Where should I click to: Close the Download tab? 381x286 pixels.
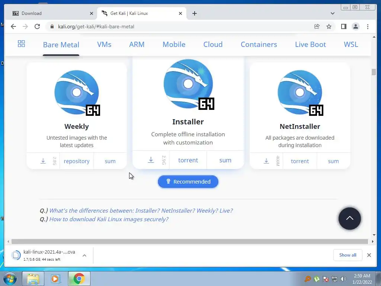click(92, 13)
